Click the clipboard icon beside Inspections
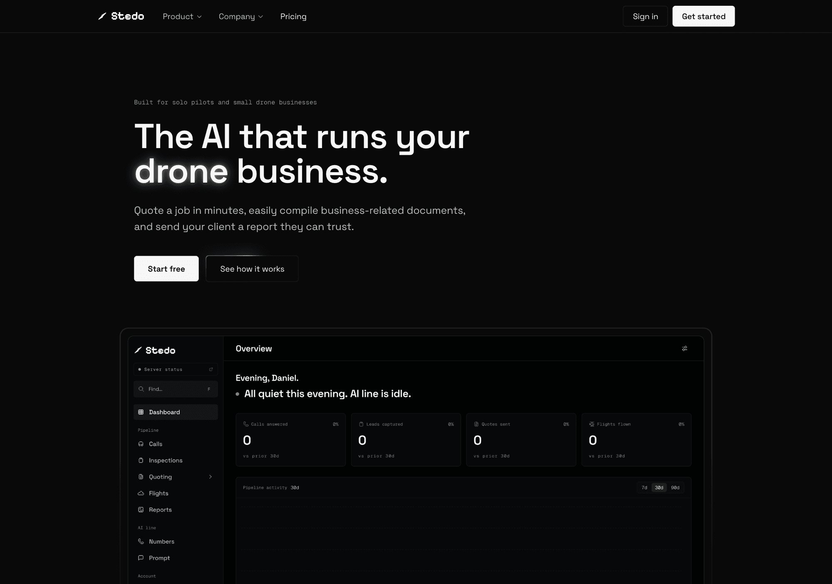This screenshot has height=584, width=832. pos(141,460)
